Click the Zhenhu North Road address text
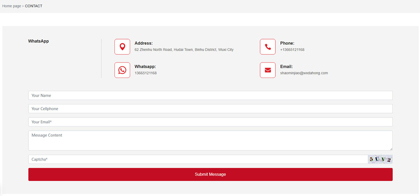 tap(184, 50)
